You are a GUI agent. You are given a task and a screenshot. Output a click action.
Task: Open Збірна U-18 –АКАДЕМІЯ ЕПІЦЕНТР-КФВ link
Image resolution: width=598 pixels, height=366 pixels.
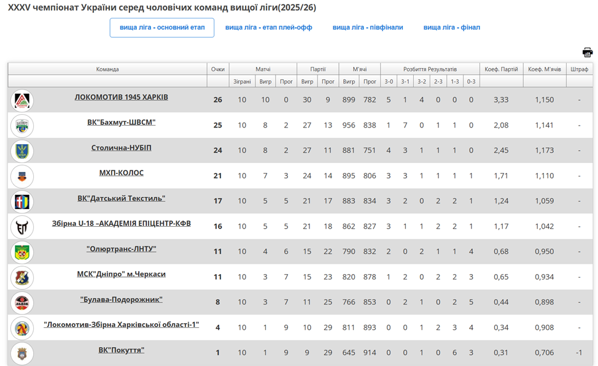[122, 224]
